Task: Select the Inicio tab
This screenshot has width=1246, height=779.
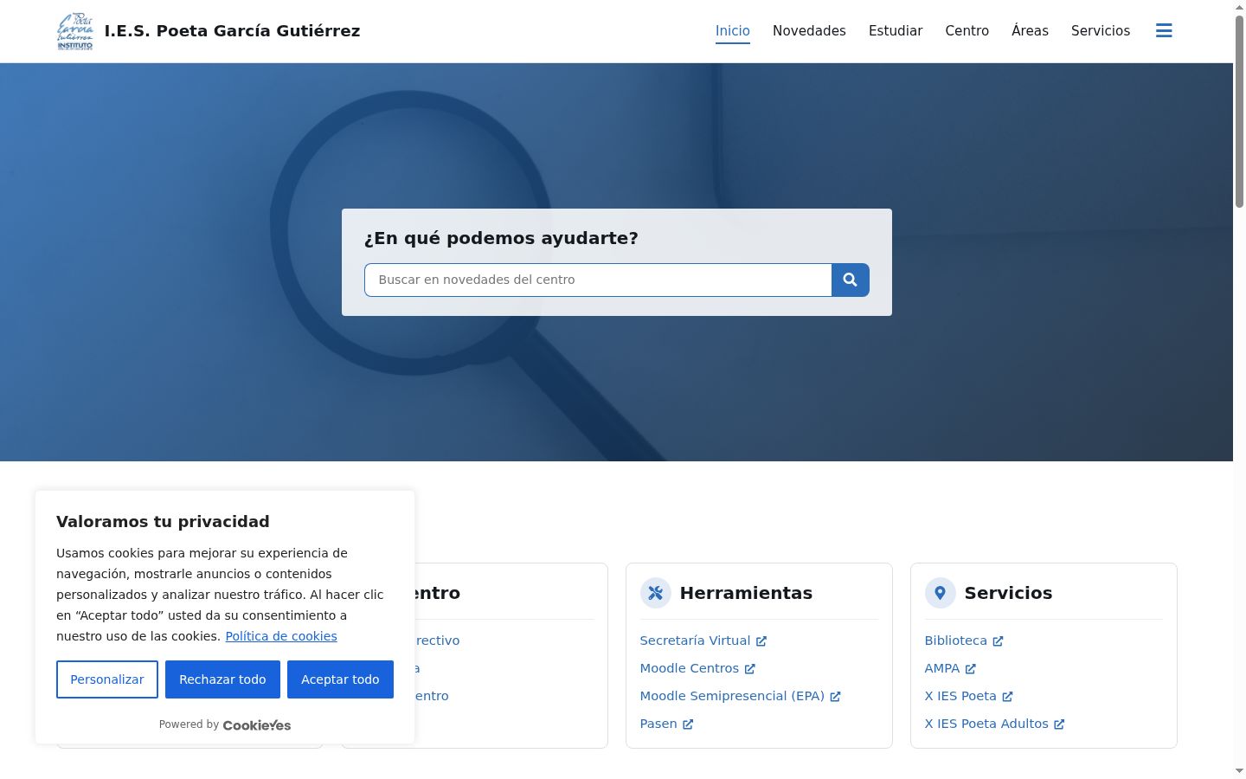Action: tap(733, 31)
